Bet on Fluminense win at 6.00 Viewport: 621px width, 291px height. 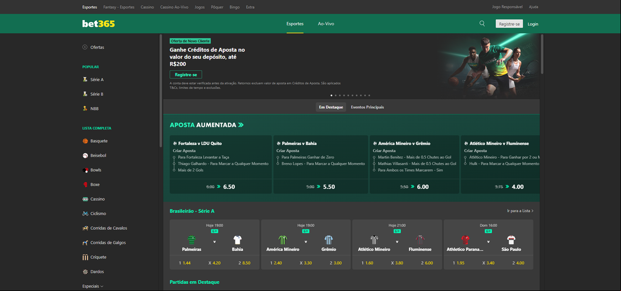pos(427,263)
